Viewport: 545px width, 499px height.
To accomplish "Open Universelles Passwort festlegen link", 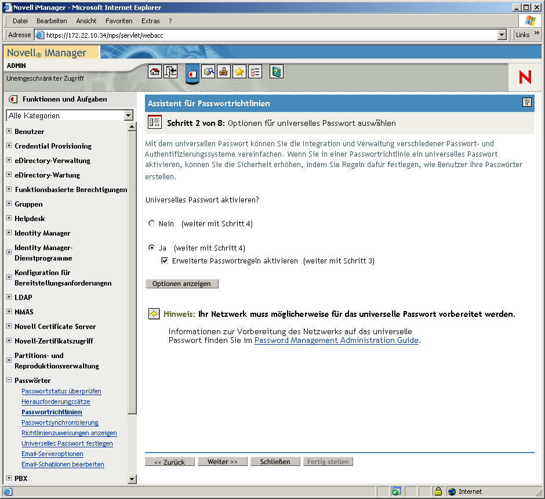I will 67,443.
